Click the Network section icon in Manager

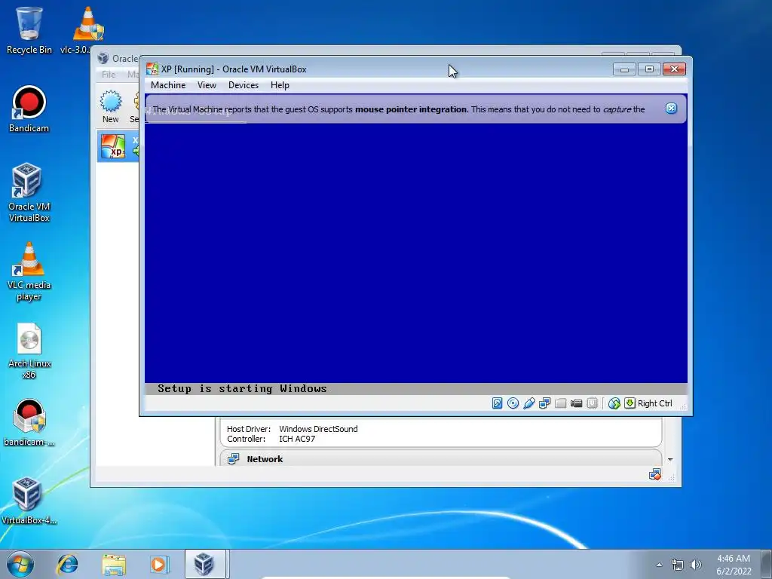coord(233,459)
